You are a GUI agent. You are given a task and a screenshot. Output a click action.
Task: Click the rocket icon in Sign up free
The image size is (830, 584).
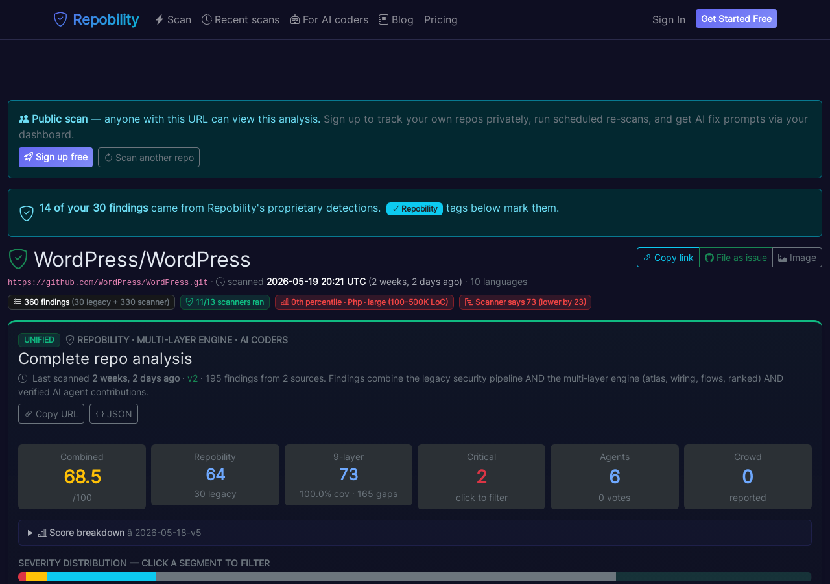click(x=29, y=157)
